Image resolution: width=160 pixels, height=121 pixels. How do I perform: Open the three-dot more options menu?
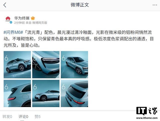tap(155, 5)
